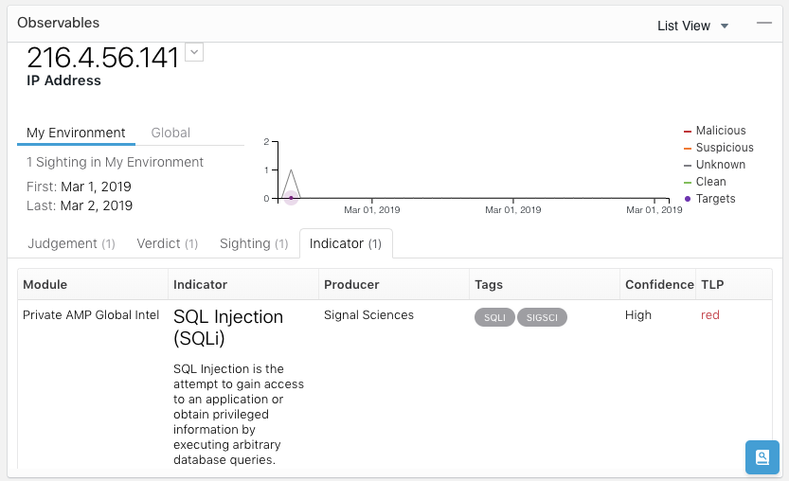Select the Indicator tab
Image resolution: width=789 pixels, height=481 pixels.
click(346, 243)
